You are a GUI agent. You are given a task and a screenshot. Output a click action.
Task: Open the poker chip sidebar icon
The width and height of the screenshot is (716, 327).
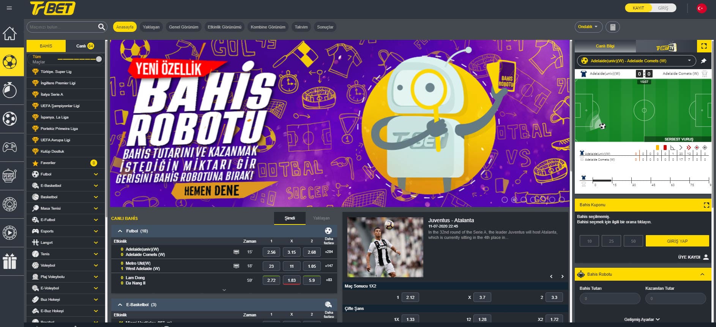[x=10, y=204]
